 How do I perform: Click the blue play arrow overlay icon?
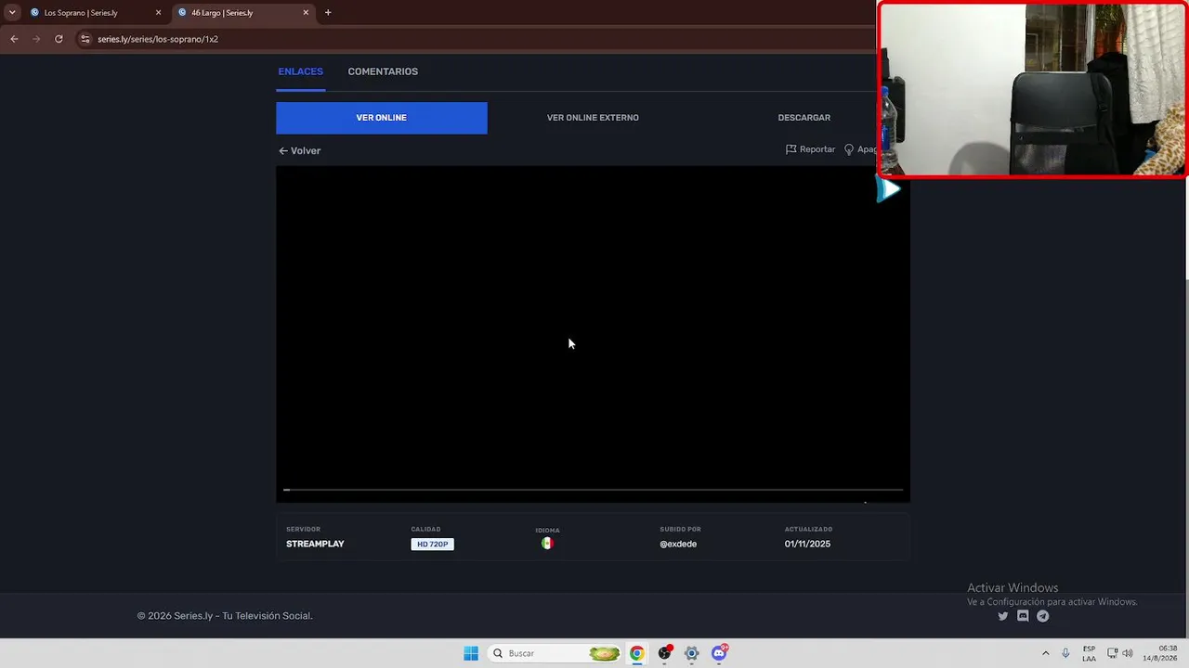click(890, 189)
